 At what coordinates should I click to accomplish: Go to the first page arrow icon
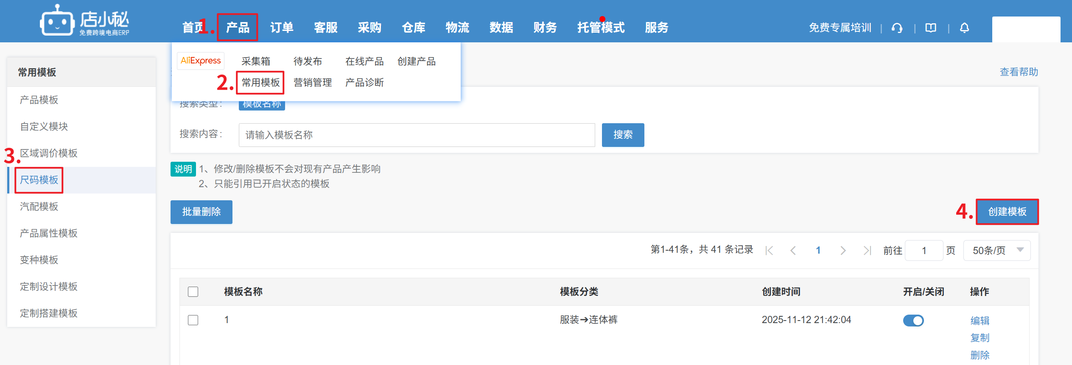[769, 251]
